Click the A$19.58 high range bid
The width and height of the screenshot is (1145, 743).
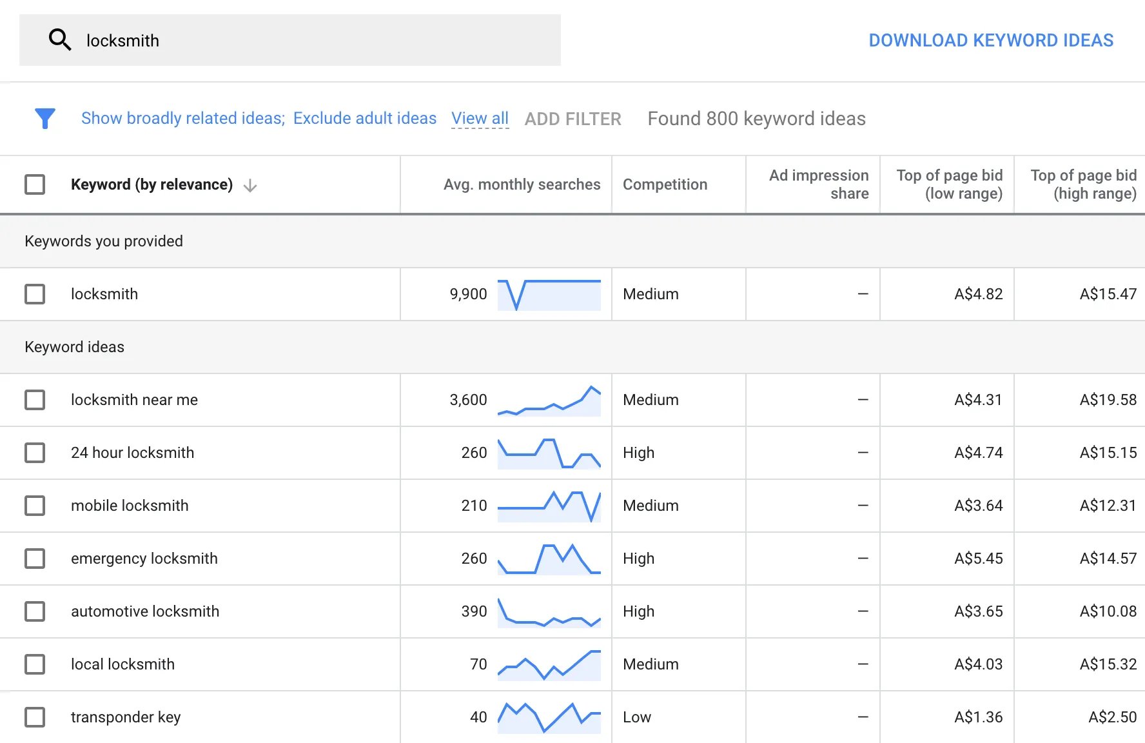pos(1108,400)
